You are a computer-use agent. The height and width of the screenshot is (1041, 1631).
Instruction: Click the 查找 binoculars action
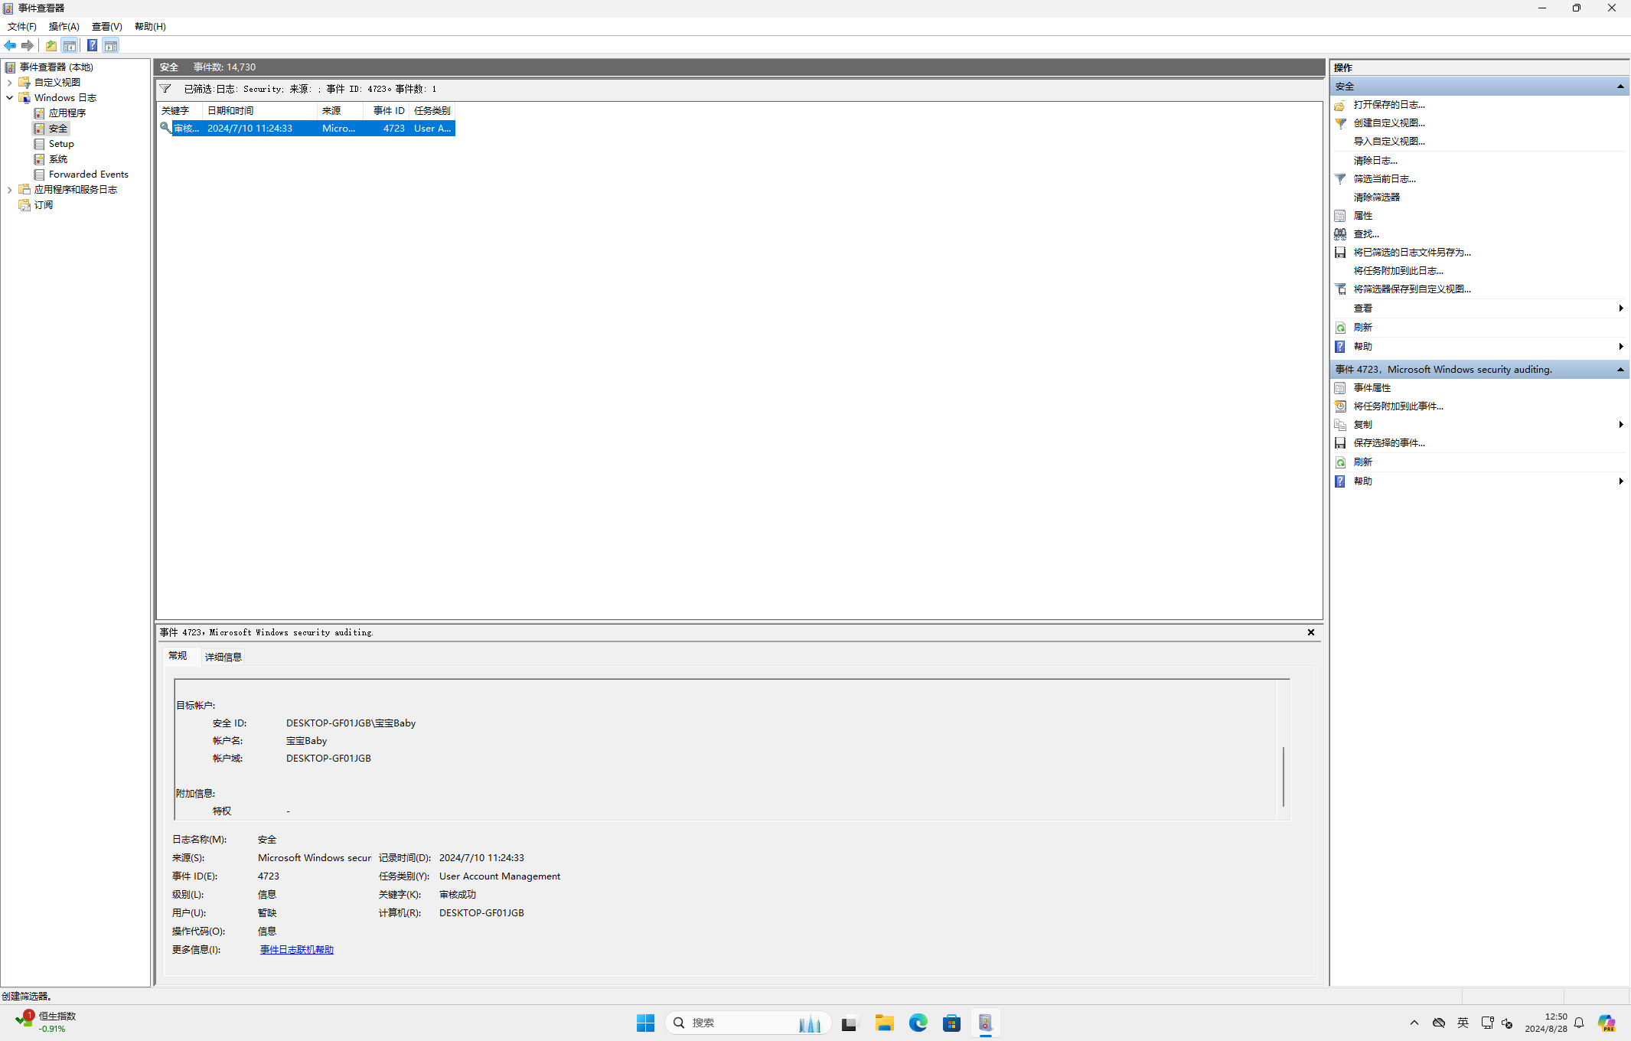(x=1366, y=234)
